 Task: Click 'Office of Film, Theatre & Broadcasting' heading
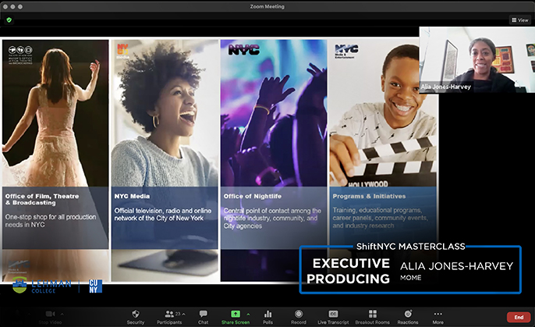42,199
